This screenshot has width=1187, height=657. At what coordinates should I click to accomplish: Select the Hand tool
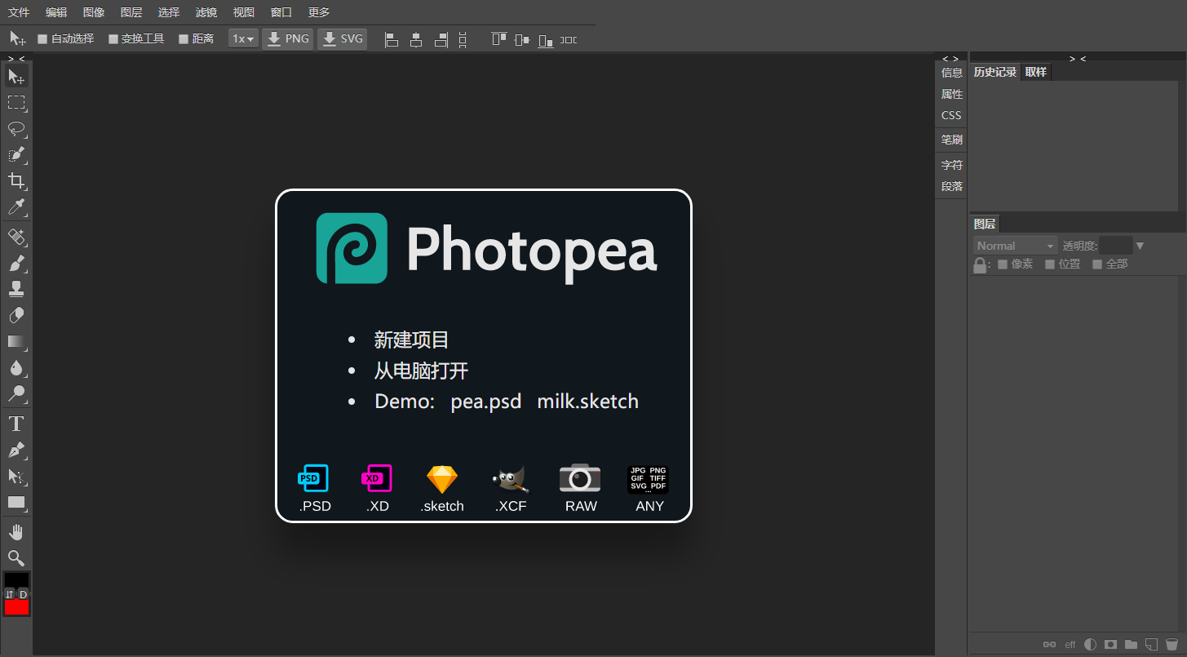point(16,532)
